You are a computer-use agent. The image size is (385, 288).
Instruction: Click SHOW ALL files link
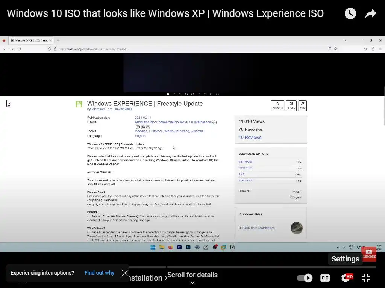click(x=244, y=191)
